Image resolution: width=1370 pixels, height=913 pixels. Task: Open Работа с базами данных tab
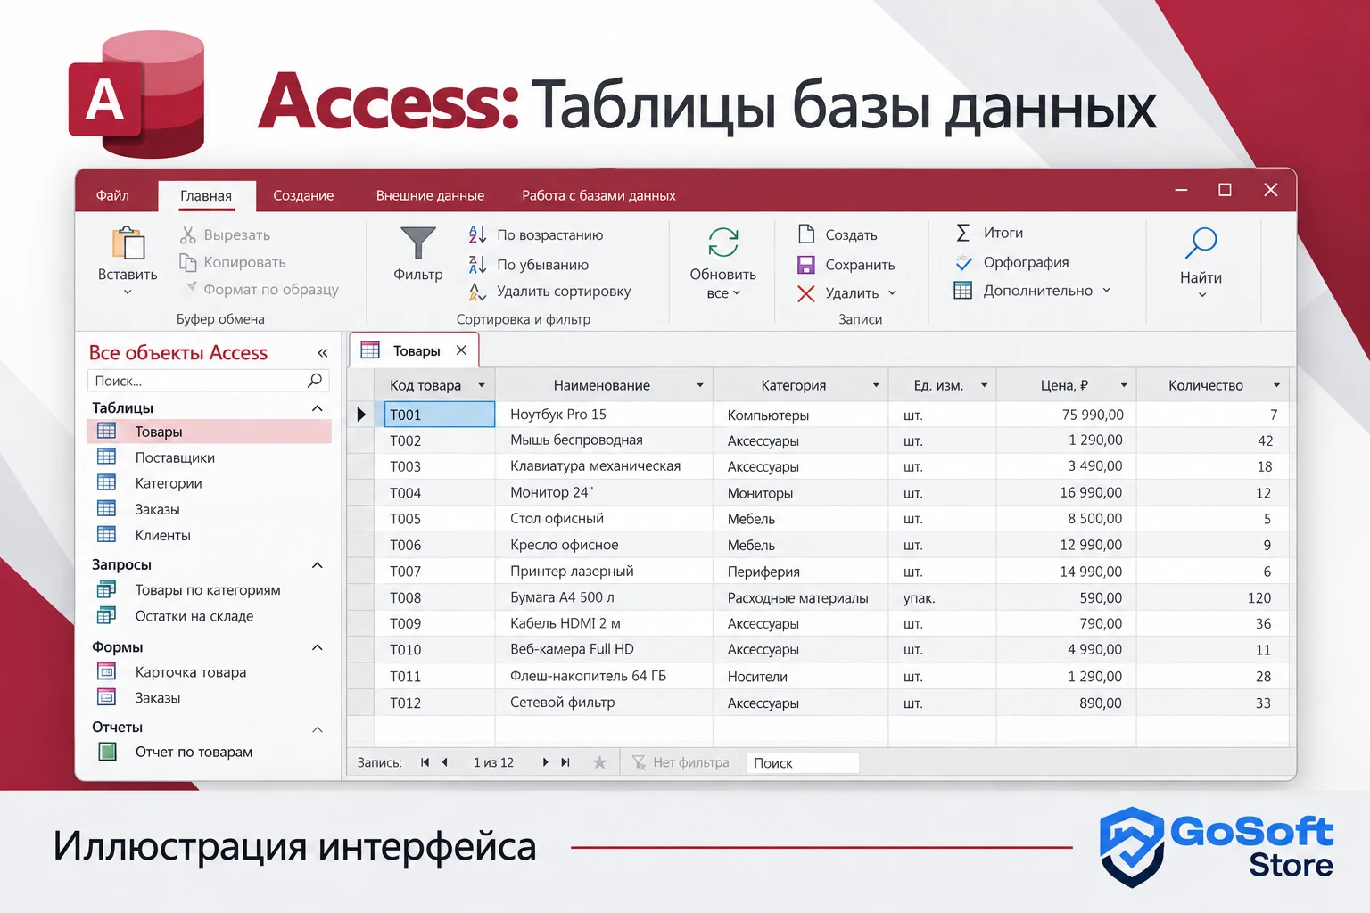(x=598, y=195)
